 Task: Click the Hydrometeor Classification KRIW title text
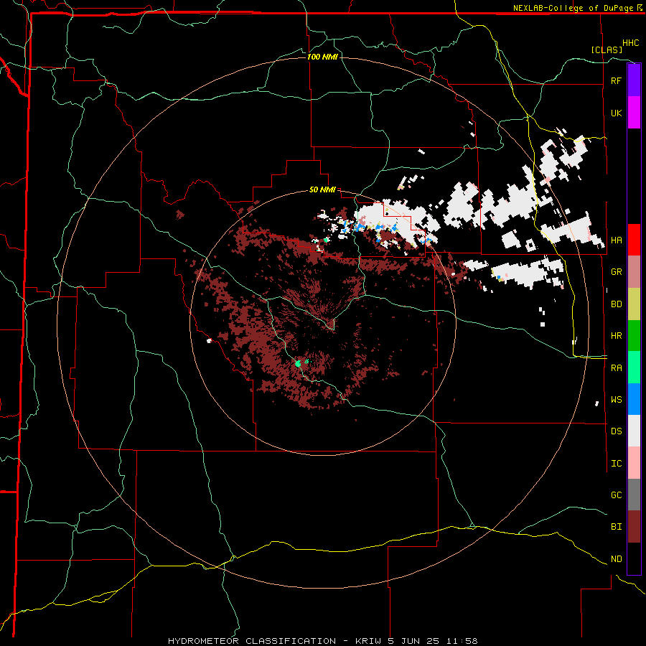pyautogui.click(x=322, y=641)
